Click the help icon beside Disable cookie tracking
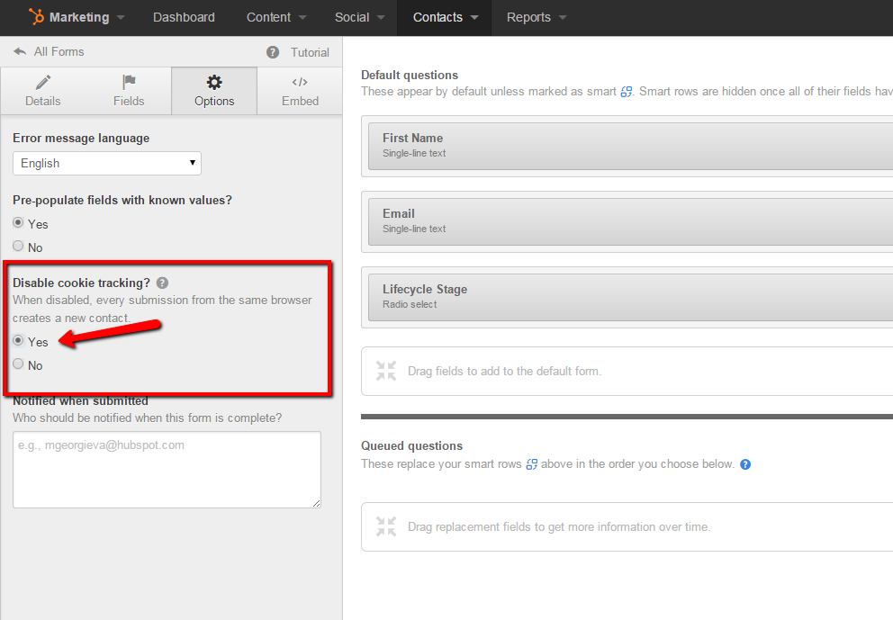 click(162, 283)
